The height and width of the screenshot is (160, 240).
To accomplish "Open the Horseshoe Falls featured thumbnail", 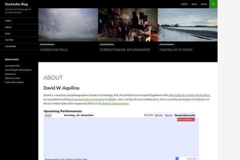I will [68, 25].
